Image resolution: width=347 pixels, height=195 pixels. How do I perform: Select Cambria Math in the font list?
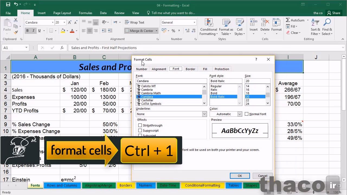click(169, 93)
